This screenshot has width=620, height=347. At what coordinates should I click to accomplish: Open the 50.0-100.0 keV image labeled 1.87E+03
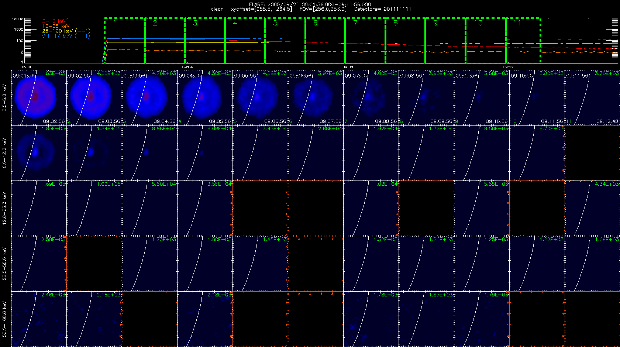coord(426,319)
